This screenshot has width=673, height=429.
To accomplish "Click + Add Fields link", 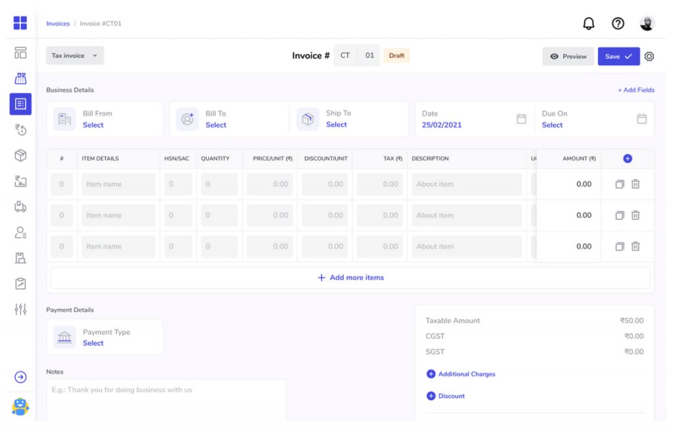I will [x=636, y=89].
